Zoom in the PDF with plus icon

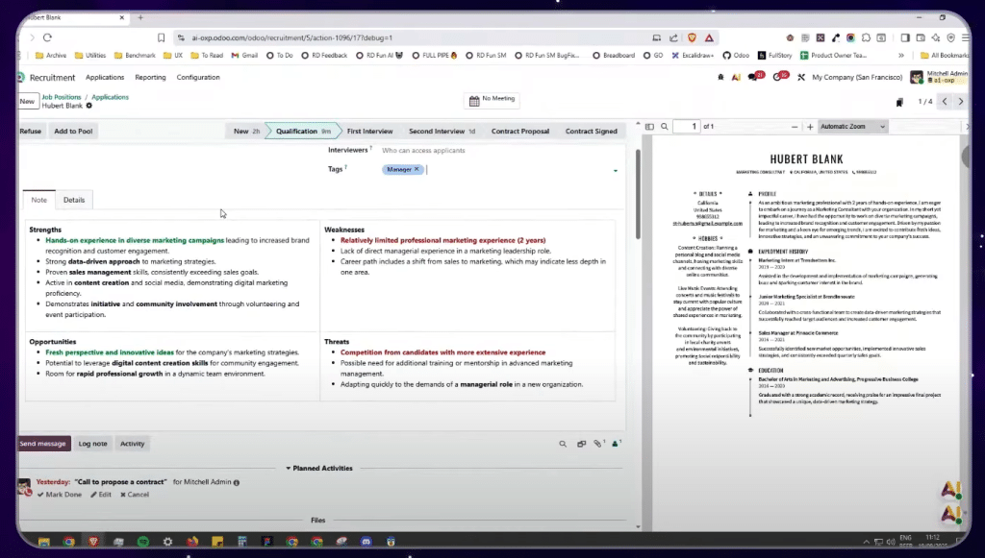(x=810, y=127)
